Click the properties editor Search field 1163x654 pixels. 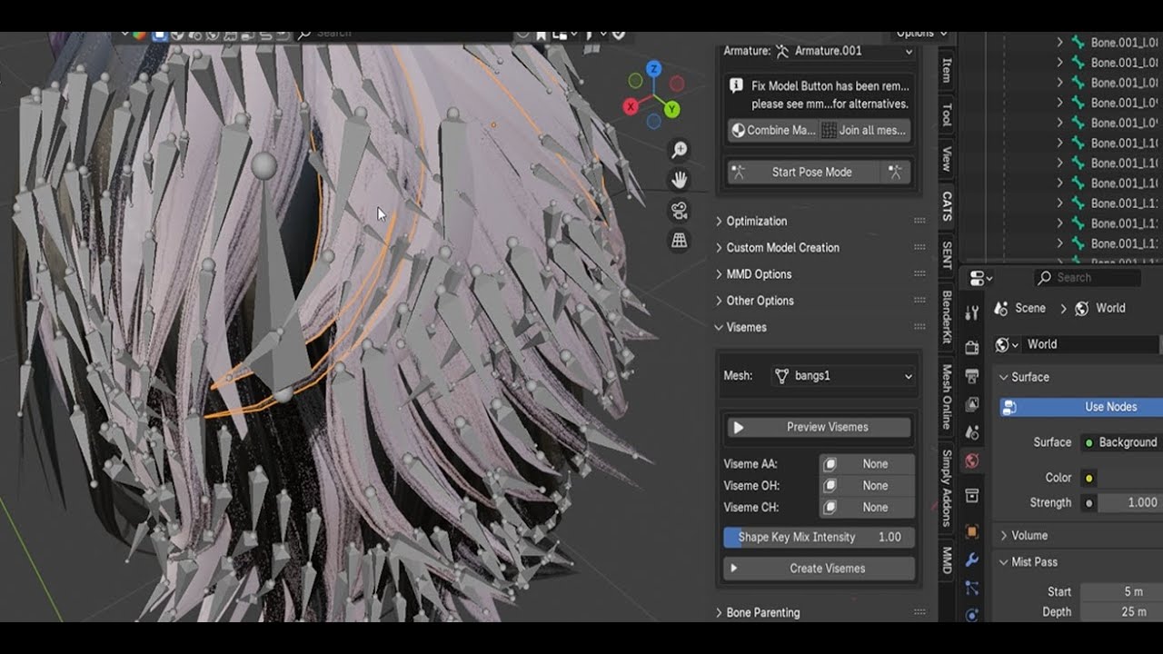(x=1087, y=278)
